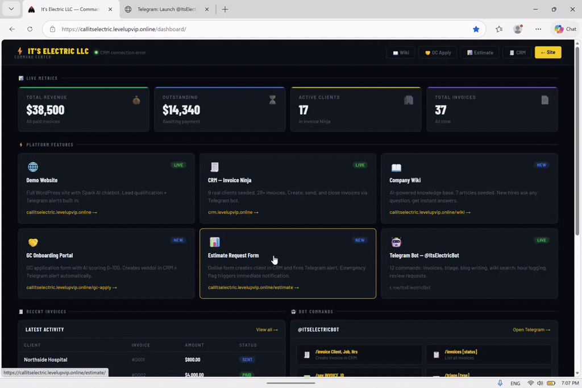Open Wi-Fi network tray icon

tap(531, 383)
